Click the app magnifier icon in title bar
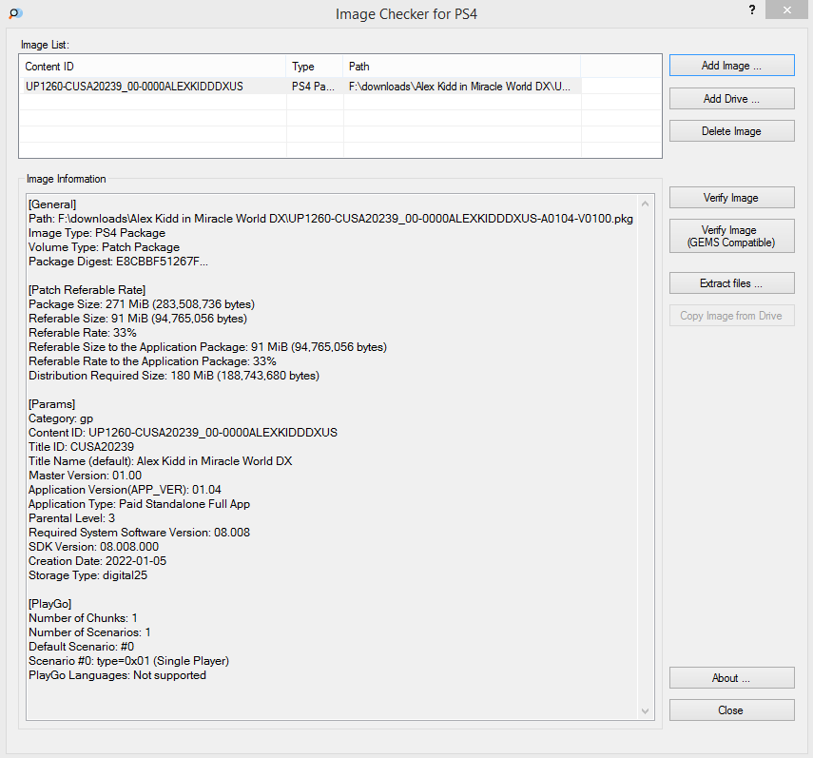Viewport: 813px width, 758px height. click(x=15, y=13)
